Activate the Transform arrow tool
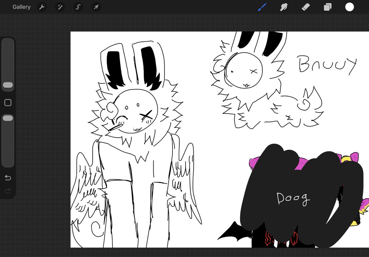The width and height of the screenshot is (369, 257). (96, 7)
